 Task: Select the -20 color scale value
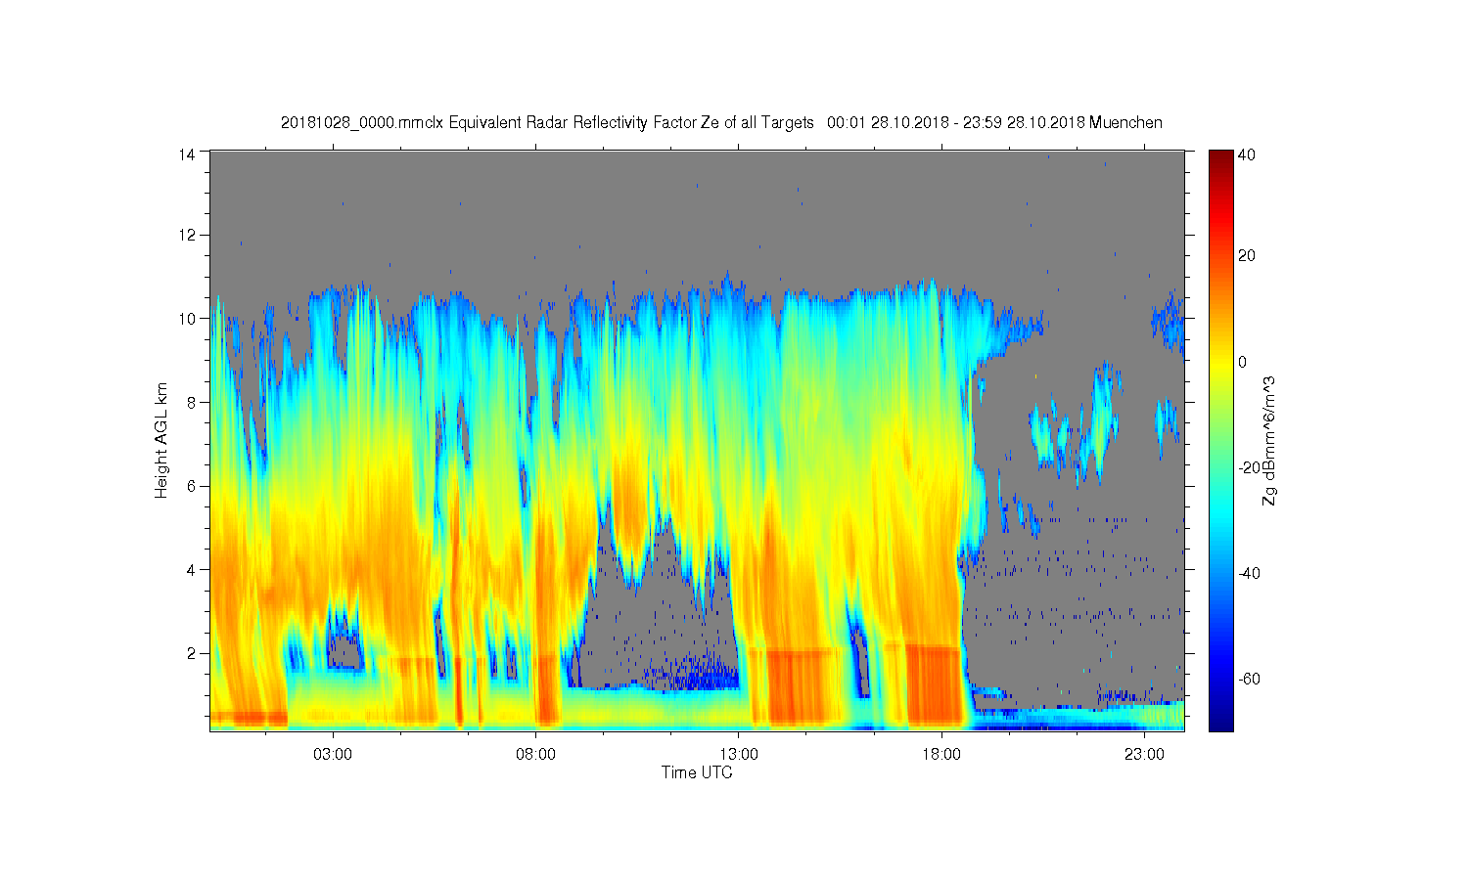pyautogui.click(x=1249, y=467)
